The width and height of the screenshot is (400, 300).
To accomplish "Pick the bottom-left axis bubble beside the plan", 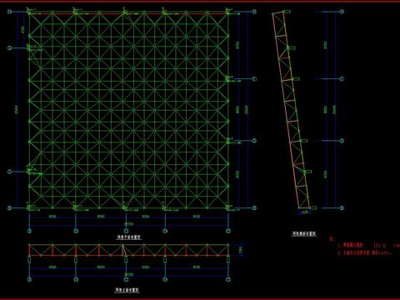I will point(9,207).
